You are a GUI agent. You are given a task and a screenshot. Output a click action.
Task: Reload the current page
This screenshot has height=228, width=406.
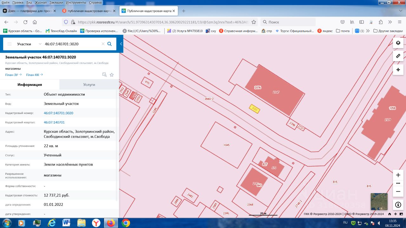pyautogui.click(x=25, y=22)
